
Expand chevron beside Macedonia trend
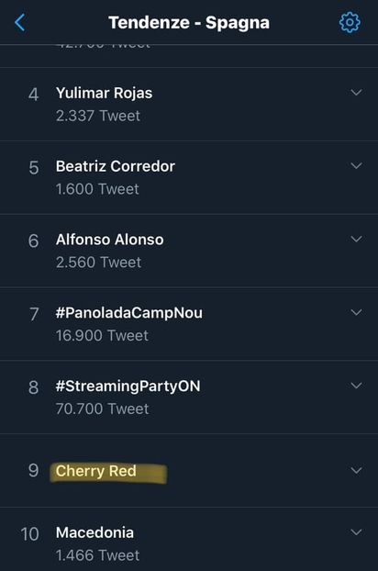(356, 532)
